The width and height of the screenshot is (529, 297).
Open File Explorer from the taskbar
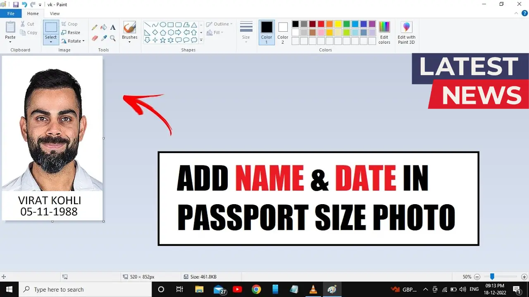click(x=199, y=290)
